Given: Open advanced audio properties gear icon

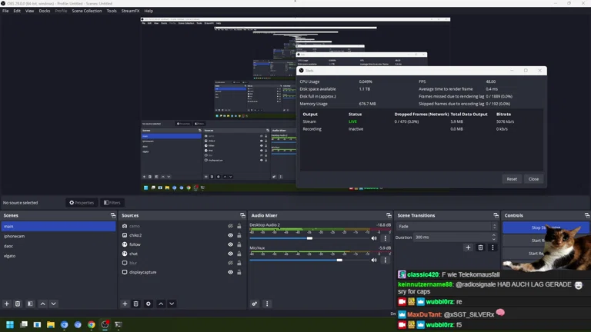Looking at the screenshot, I should tap(255, 304).
